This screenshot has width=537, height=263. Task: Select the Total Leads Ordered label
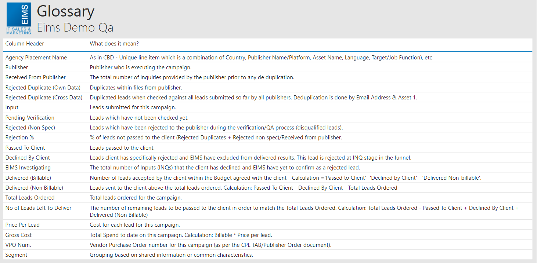pyautogui.click(x=30, y=198)
